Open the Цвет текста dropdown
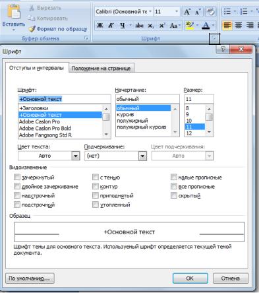The width and height of the screenshot is (259, 293). coord(76,156)
